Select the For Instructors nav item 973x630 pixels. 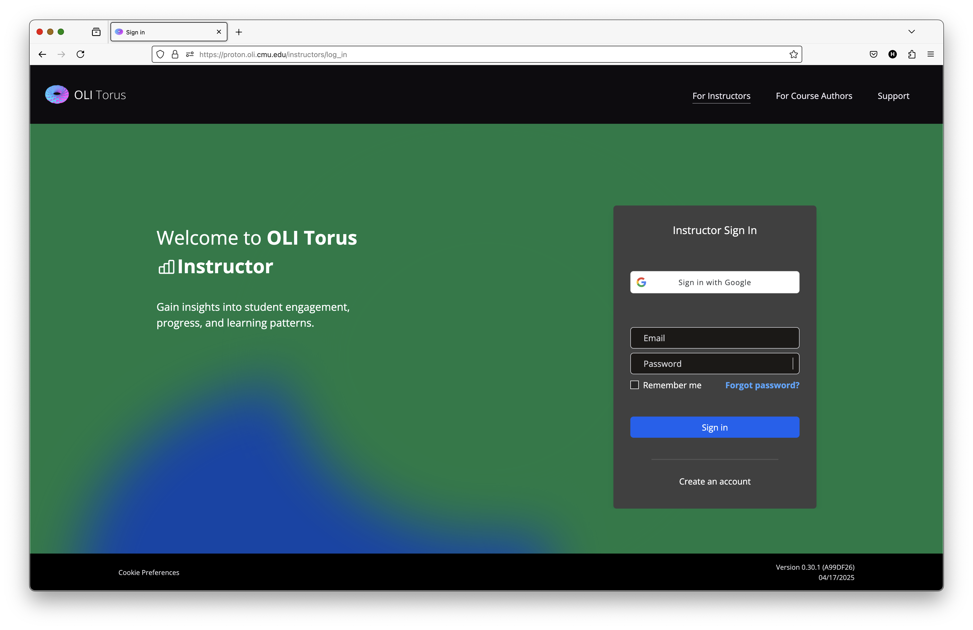tap(721, 96)
